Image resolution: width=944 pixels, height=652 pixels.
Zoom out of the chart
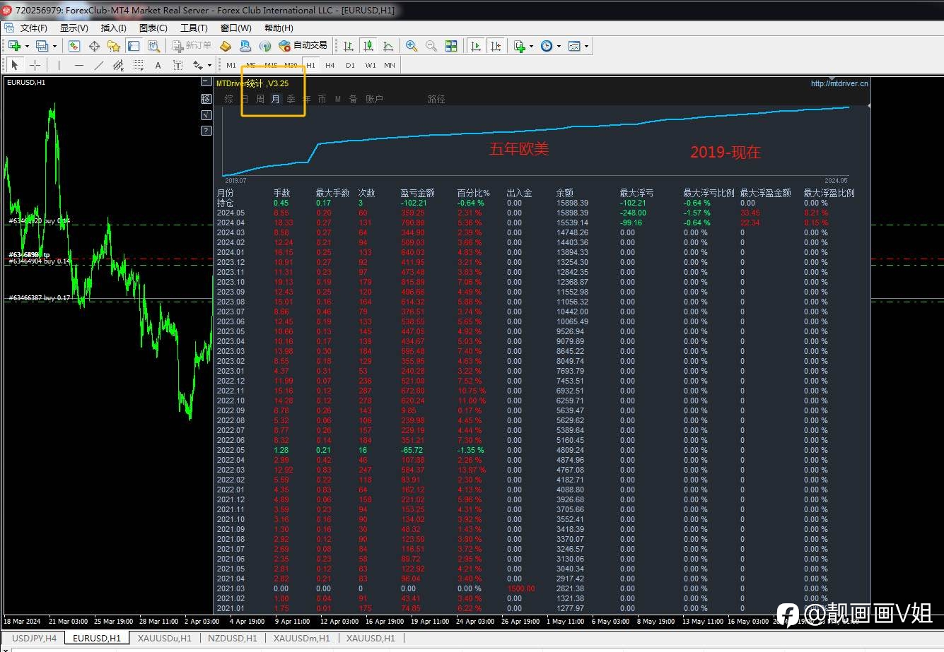pos(431,46)
